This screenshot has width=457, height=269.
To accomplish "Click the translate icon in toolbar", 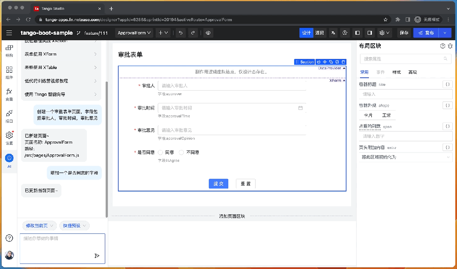I will pos(333,33).
